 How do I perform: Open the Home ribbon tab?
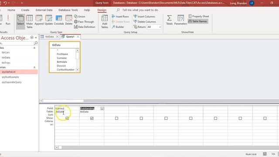click(x=11, y=10)
